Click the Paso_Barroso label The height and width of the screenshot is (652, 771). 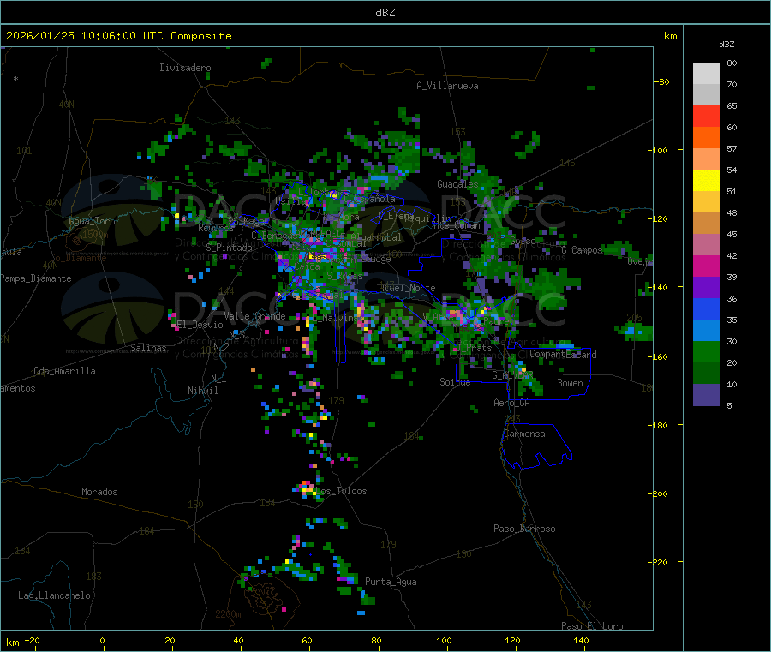[x=524, y=529]
